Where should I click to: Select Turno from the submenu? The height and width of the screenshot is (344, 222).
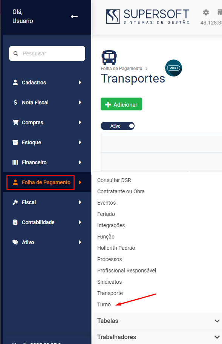(104, 304)
